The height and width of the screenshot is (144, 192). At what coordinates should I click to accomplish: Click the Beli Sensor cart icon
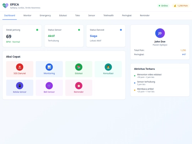tap(49, 86)
